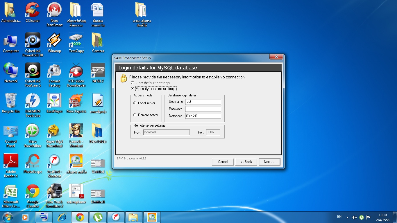Click the SAM setup taskbar button
Screen dimensions: 397x223
(152, 217)
